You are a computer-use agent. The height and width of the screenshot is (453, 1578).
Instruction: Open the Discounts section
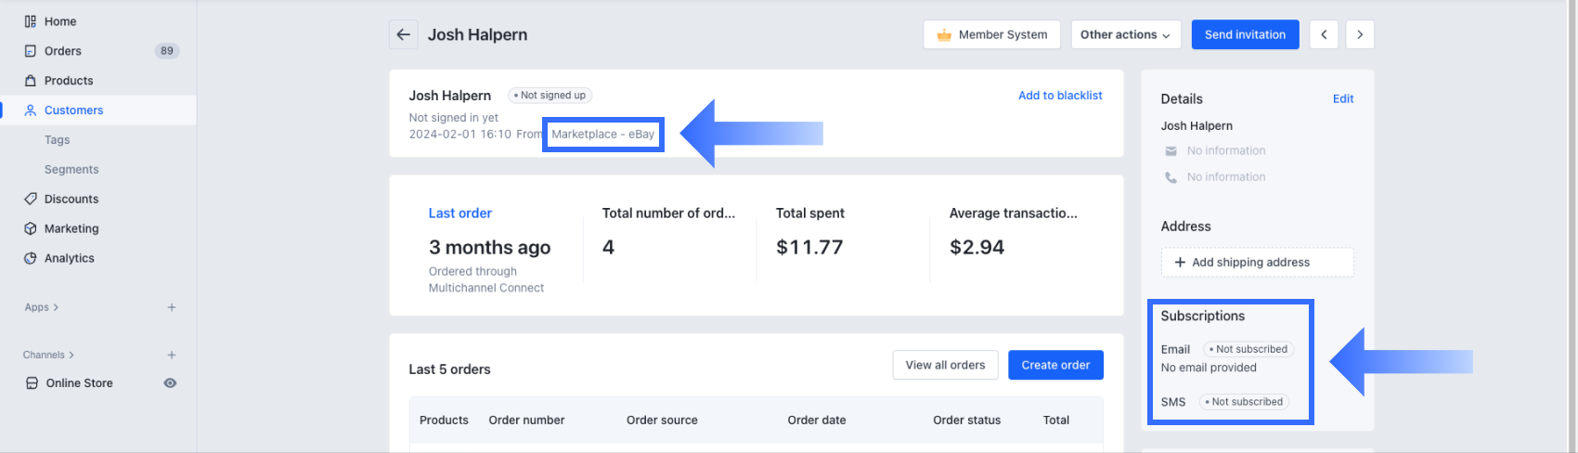coord(71,199)
